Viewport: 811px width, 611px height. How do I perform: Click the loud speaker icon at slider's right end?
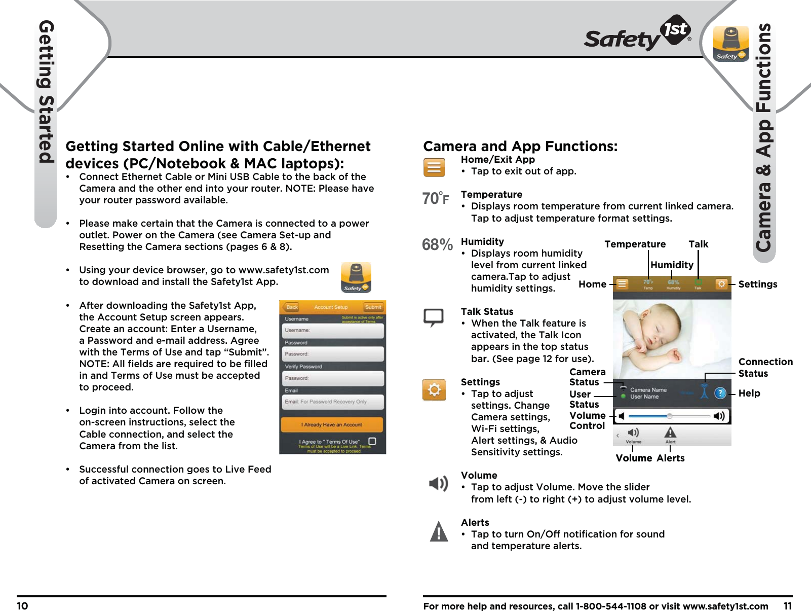719,416
